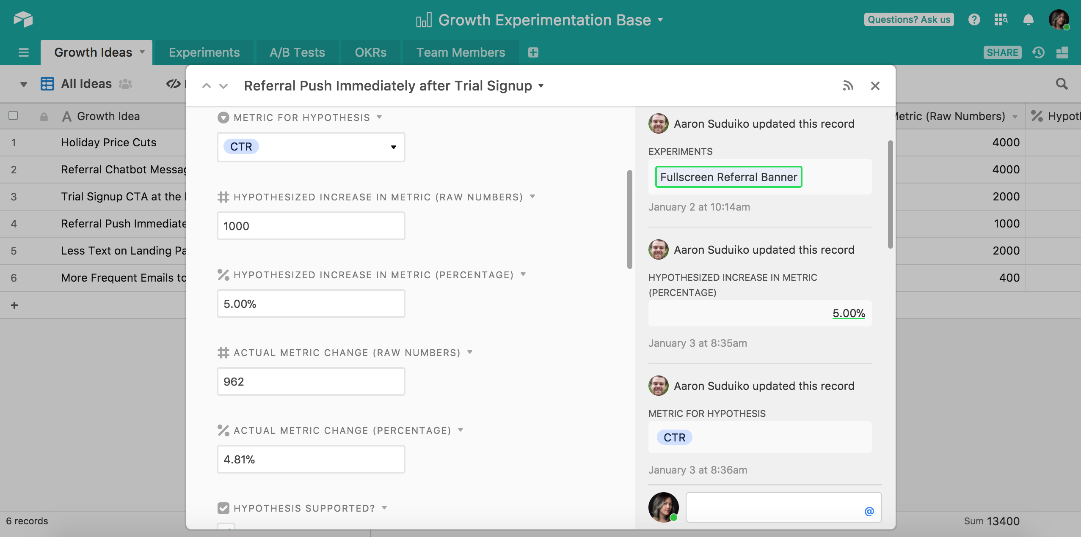
Task: Click the RSS feed icon in record header
Action: pos(848,86)
